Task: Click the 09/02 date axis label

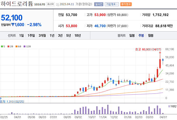Action: [x=78, y=117]
